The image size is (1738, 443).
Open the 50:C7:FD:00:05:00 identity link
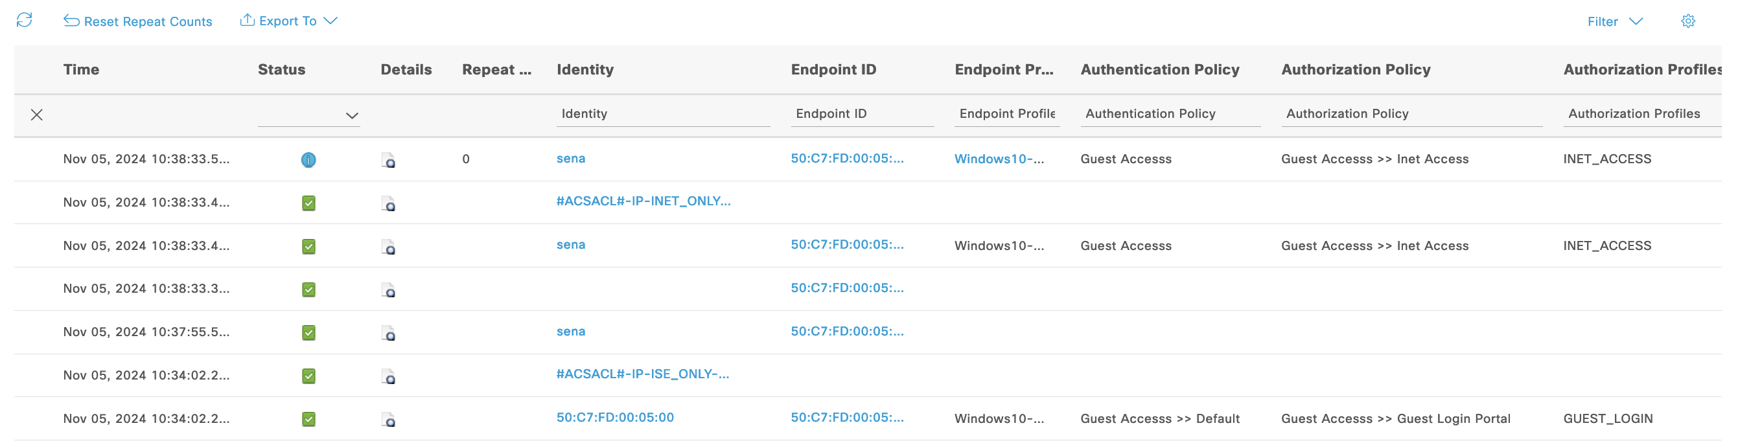(x=614, y=417)
